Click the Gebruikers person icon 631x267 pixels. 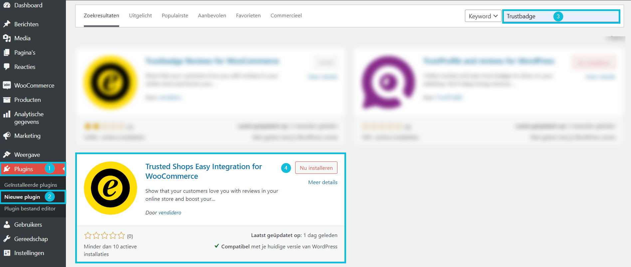[7, 225]
